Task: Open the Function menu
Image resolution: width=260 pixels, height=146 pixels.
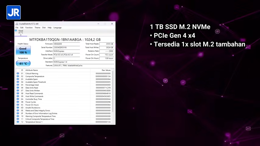Action: [x=29, y=28]
